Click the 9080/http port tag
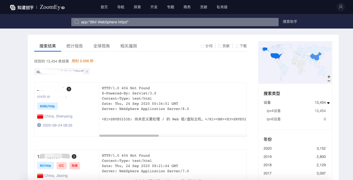 [47, 106]
